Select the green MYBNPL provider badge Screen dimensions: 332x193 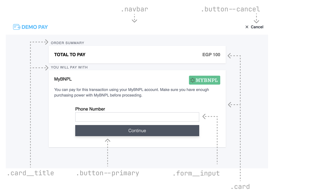[x=204, y=80]
